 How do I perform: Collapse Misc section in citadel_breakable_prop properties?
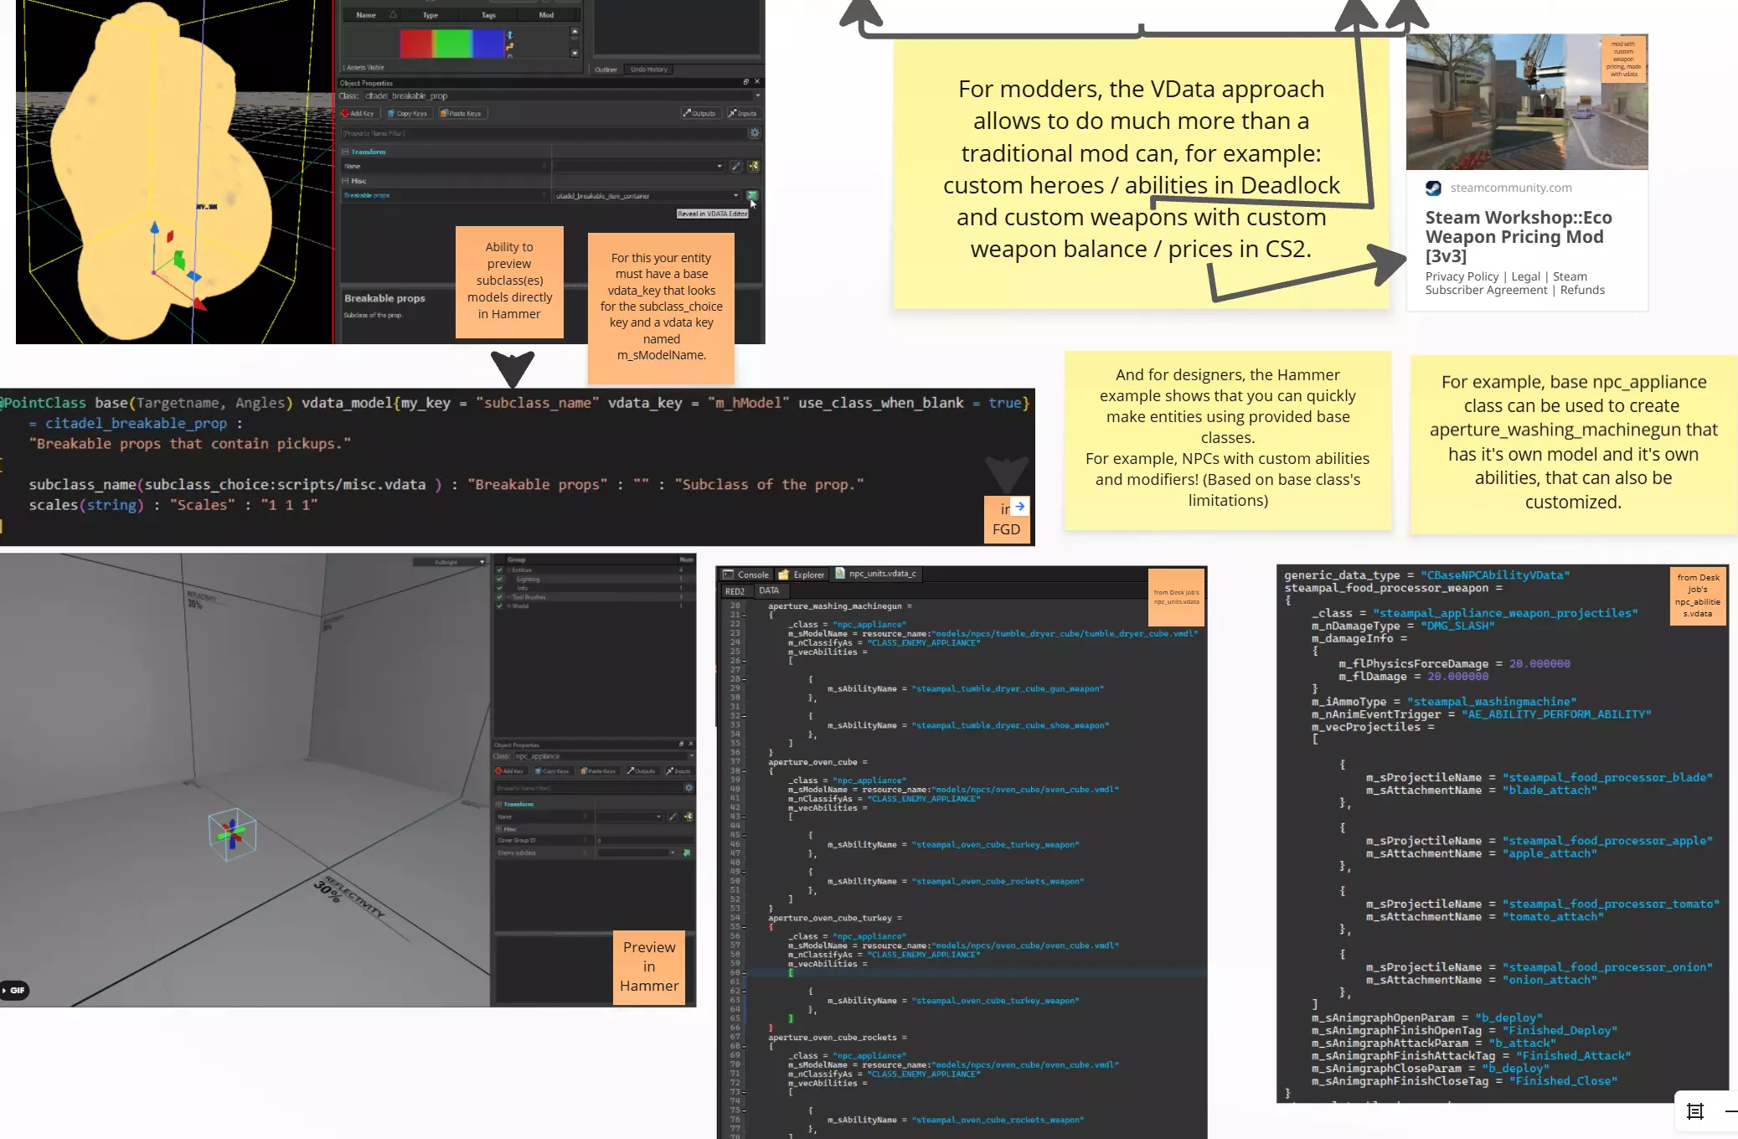345,181
